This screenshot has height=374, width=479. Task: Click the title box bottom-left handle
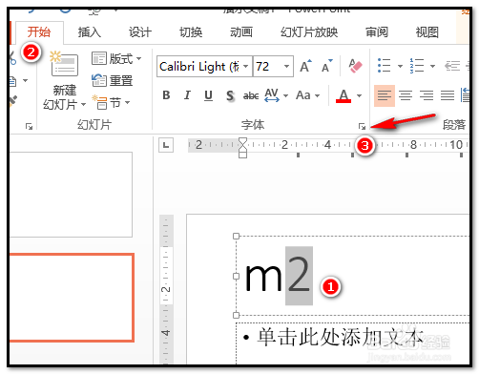click(236, 315)
